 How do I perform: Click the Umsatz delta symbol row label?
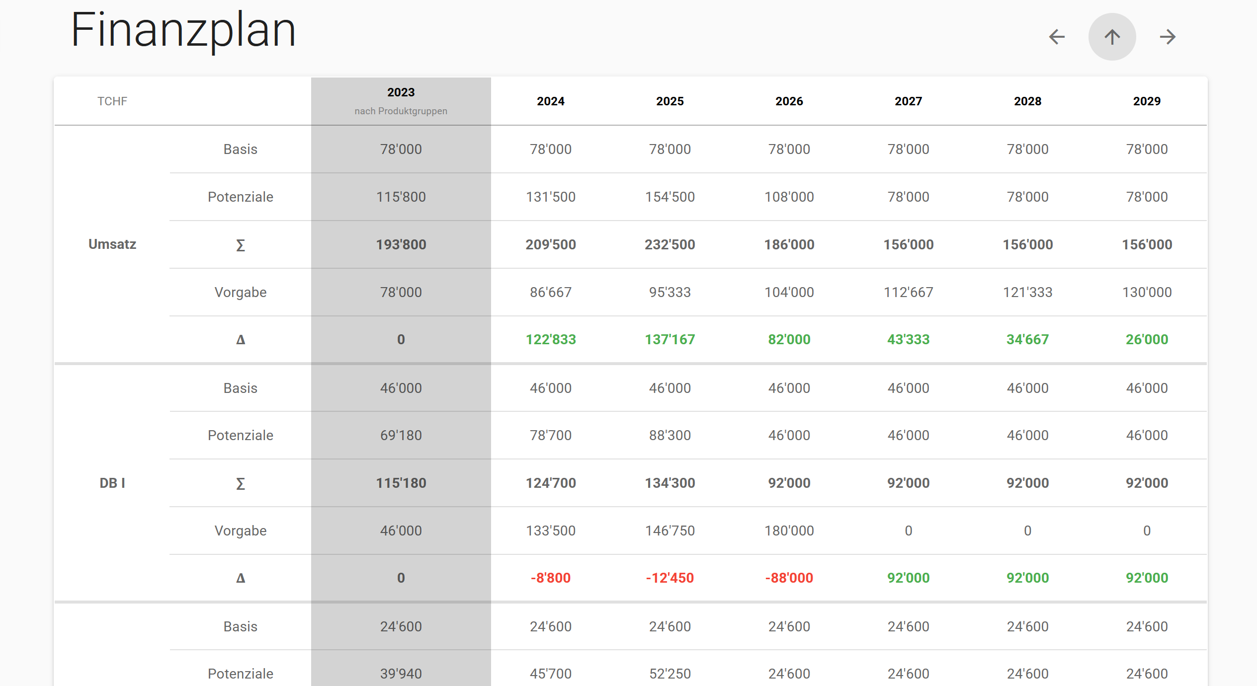(241, 340)
